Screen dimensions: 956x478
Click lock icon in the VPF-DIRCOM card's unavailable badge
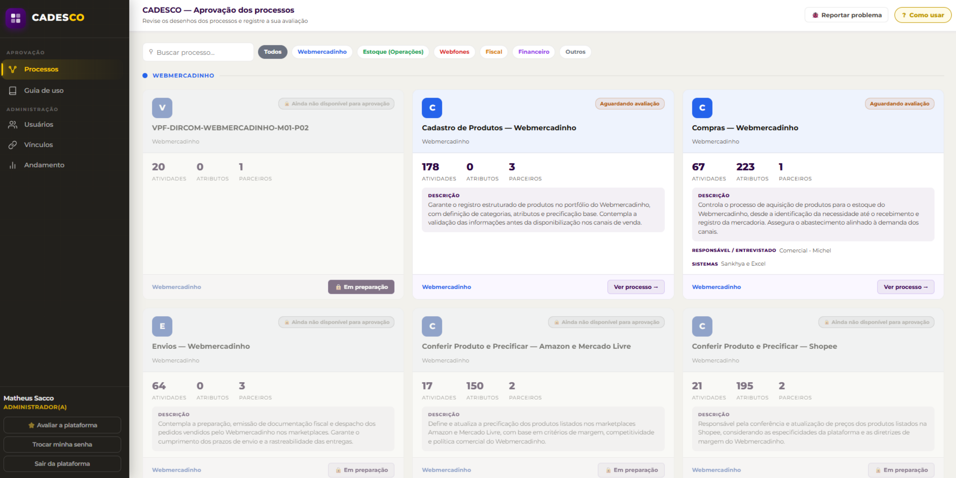click(287, 104)
